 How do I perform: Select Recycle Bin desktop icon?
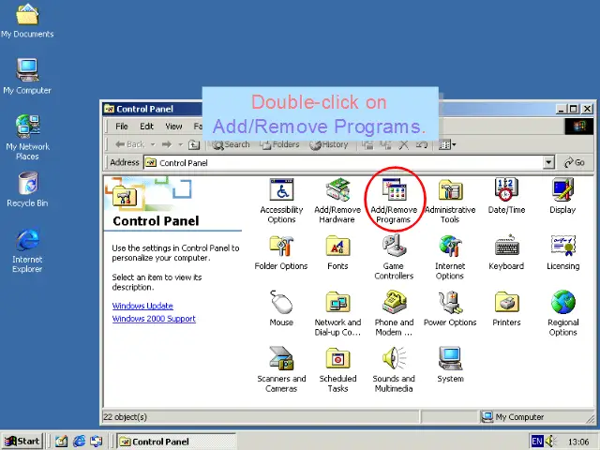click(27, 189)
